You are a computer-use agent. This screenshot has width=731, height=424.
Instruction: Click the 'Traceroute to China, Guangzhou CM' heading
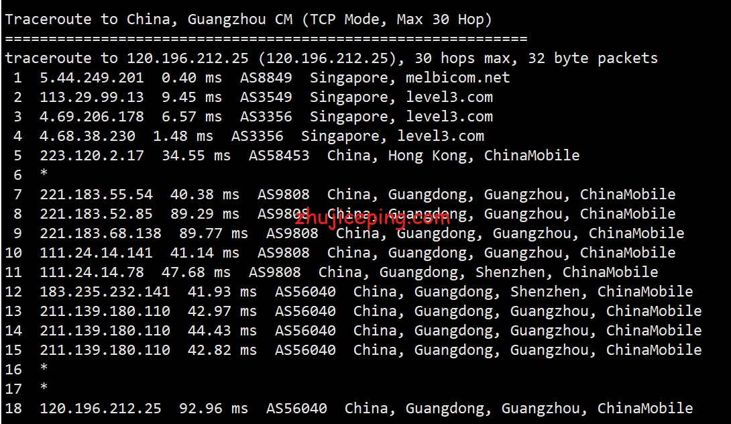point(149,19)
